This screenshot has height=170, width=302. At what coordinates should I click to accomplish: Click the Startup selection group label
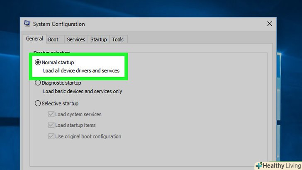51,53
